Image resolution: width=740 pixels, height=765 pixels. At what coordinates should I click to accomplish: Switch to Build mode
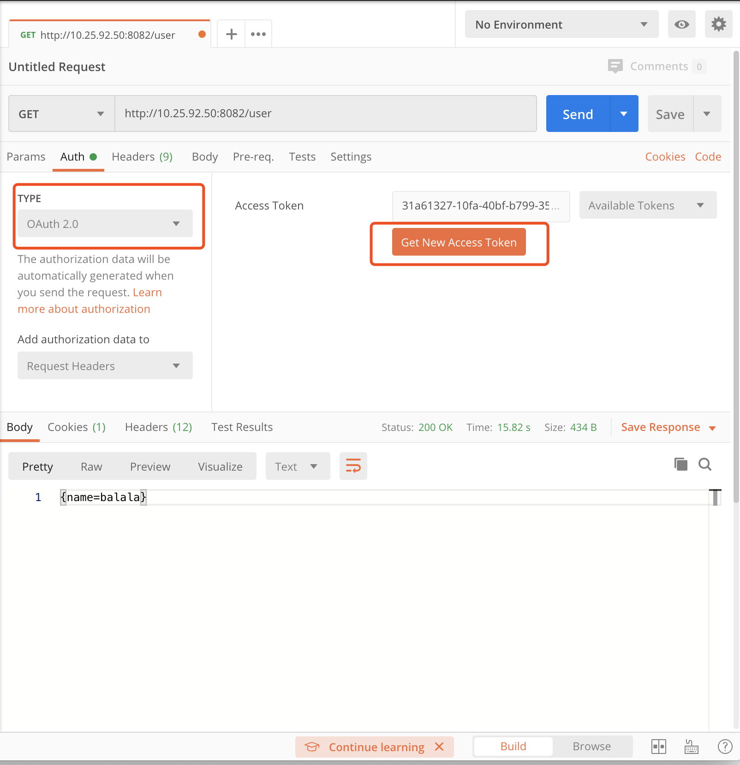point(513,746)
